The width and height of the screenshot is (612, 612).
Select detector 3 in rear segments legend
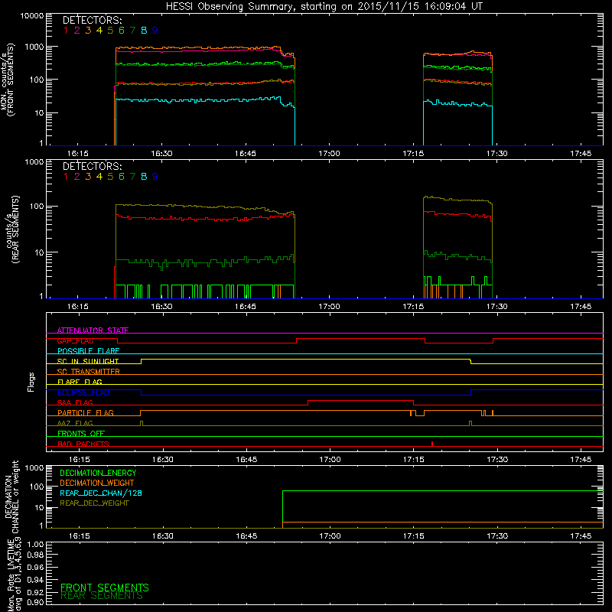[88, 177]
